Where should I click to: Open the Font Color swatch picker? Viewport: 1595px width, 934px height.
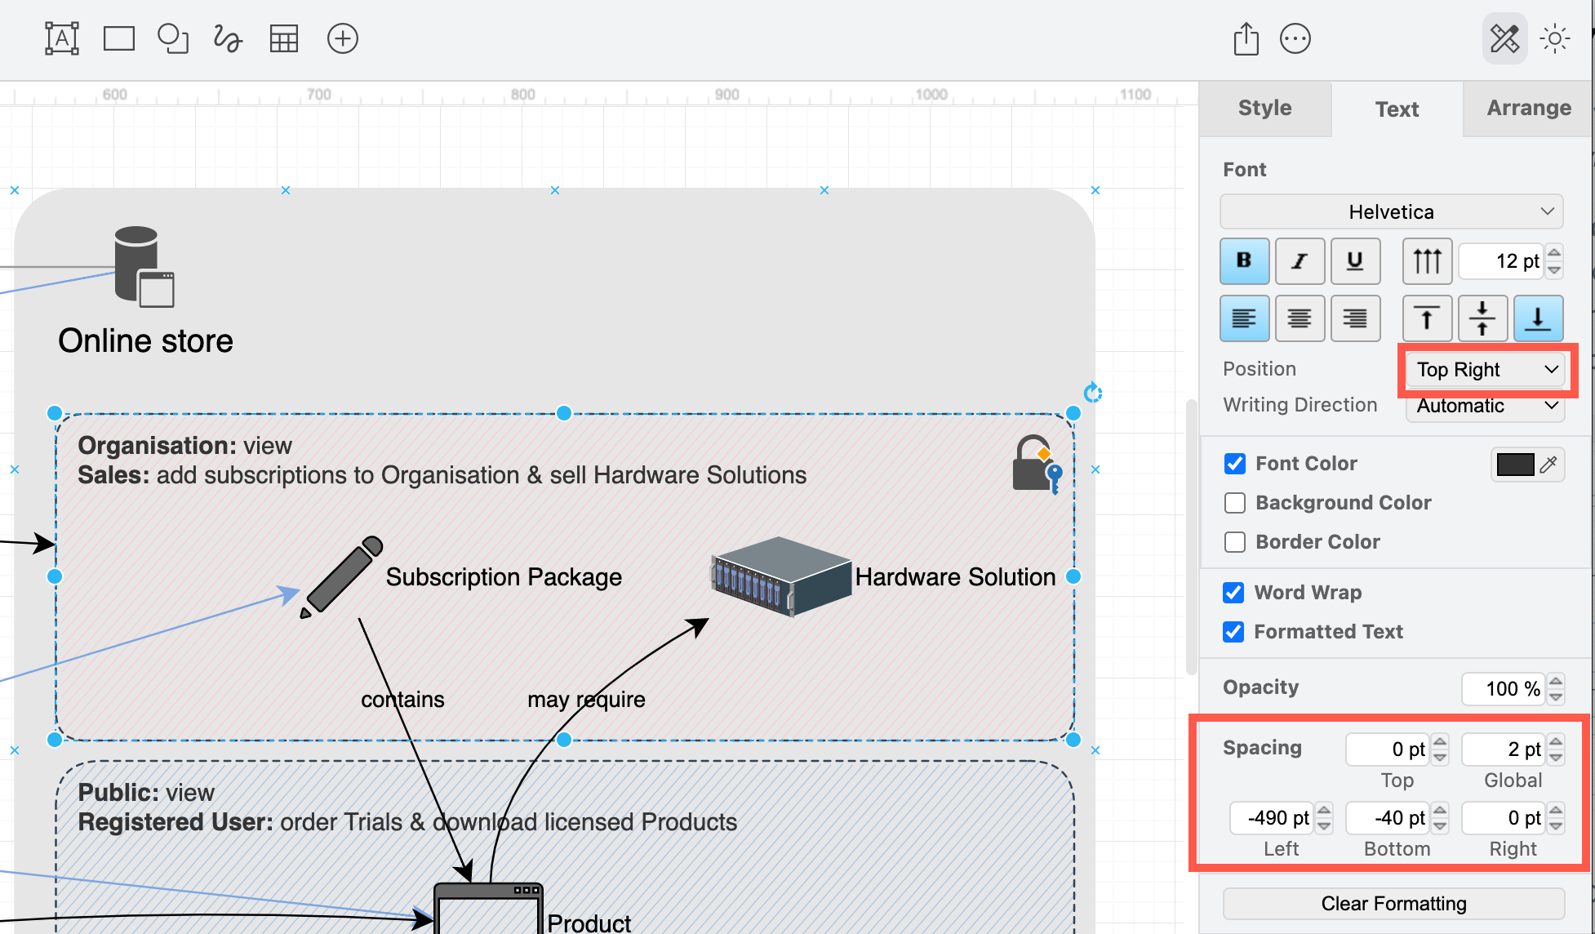[1516, 464]
